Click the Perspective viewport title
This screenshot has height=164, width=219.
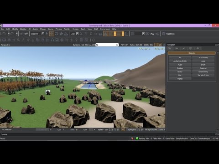coord(5,45)
